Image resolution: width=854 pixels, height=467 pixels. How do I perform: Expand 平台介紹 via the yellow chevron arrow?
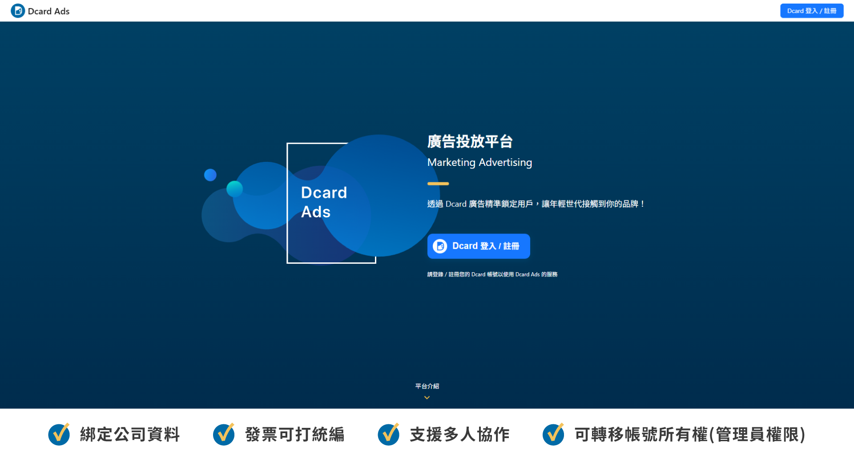pos(426,398)
